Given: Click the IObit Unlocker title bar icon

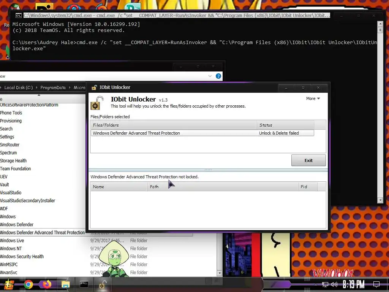Looking at the screenshot, I should [94, 87].
